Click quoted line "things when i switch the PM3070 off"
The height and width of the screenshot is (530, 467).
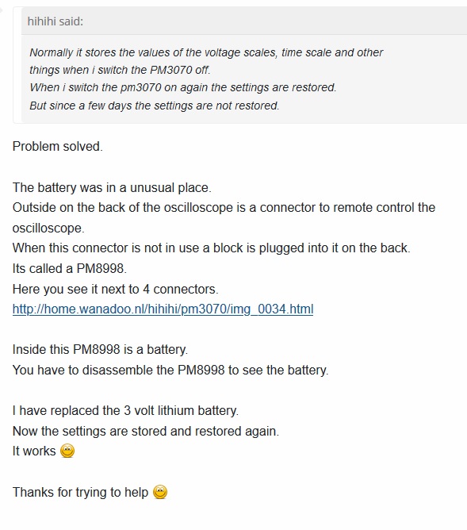click(120, 70)
